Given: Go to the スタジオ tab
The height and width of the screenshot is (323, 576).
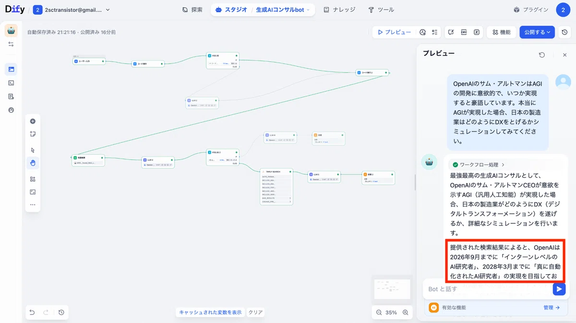Looking at the screenshot, I should coord(231,10).
